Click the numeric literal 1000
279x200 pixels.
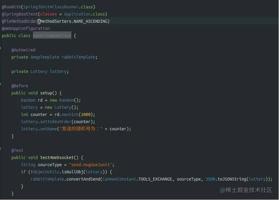click(86, 115)
